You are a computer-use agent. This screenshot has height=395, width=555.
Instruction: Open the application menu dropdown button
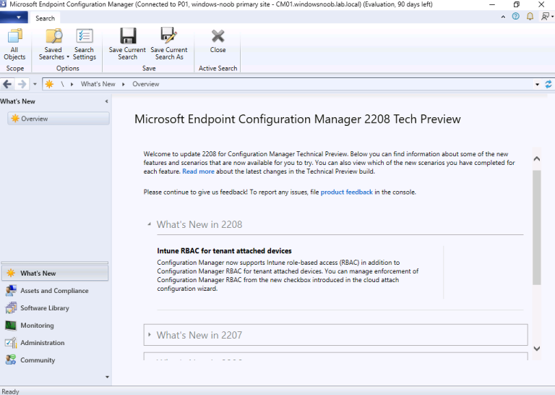click(x=14, y=17)
